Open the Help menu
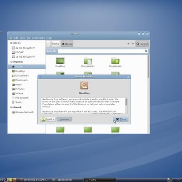Screen dimensions: 182x182 click(x=49, y=38)
